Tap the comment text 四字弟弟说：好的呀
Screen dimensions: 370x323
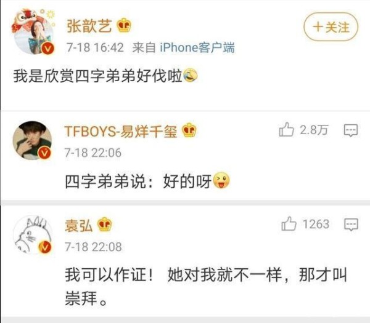tap(138, 181)
